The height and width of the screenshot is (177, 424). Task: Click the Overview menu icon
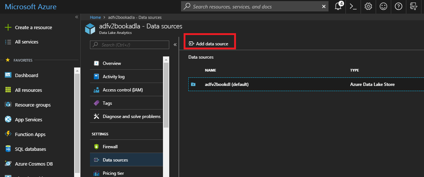pos(96,63)
